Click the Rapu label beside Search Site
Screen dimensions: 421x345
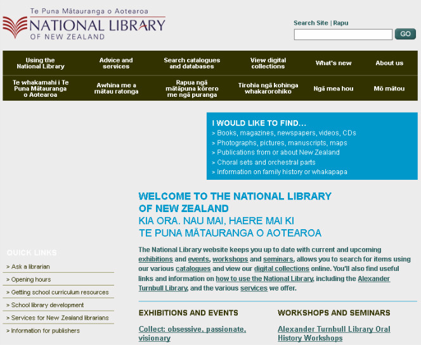point(340,23)
